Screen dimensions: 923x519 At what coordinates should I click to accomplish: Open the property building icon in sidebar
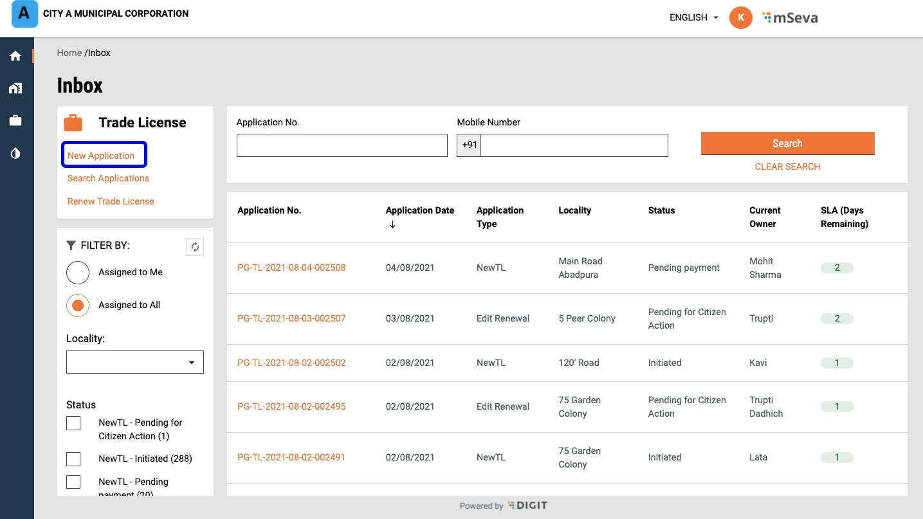click(16, 88)
